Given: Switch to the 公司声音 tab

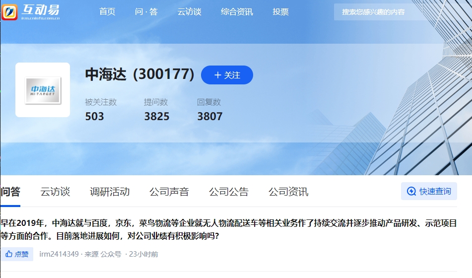Looking at the screenshot, I should 169,192.
